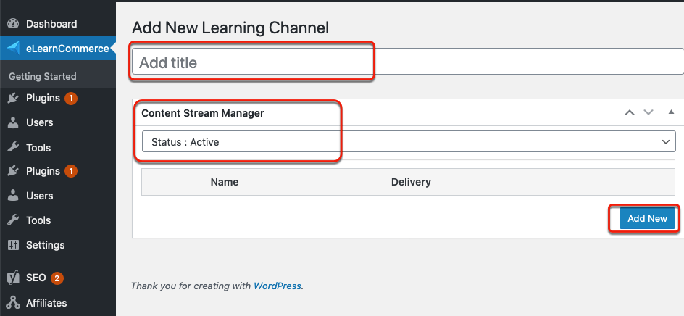The image size is (684, 316).
Task: Move Content Stream Manager panel down
Action: pos(648,112)
